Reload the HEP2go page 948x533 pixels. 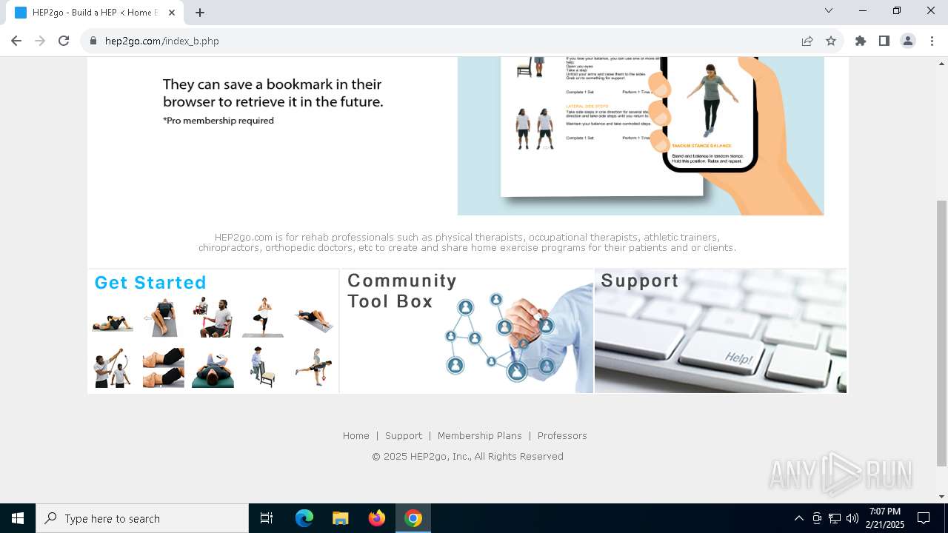[64, 41]
